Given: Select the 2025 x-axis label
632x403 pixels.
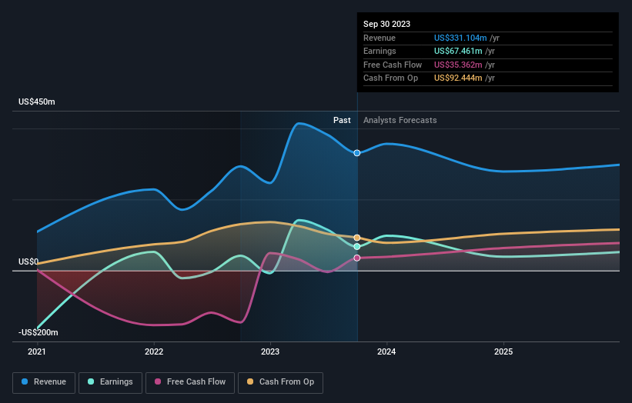Looking at the screenshot, I should point(503,351).
